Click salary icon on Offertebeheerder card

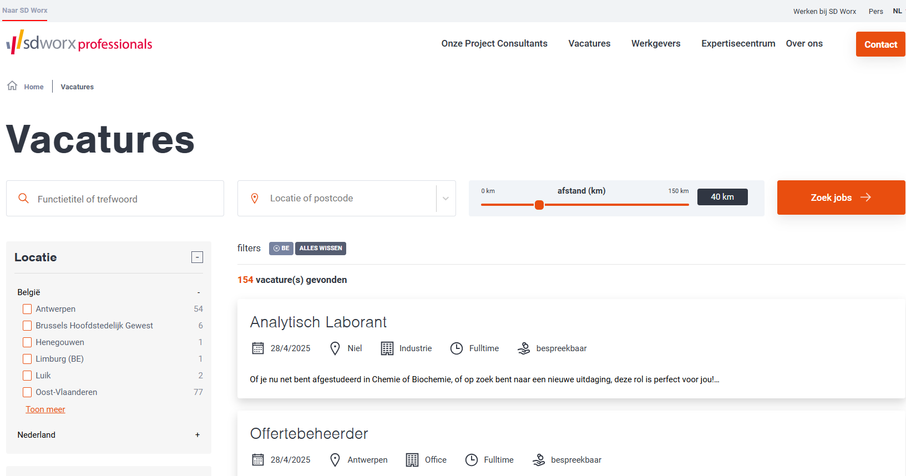[539, 460]
